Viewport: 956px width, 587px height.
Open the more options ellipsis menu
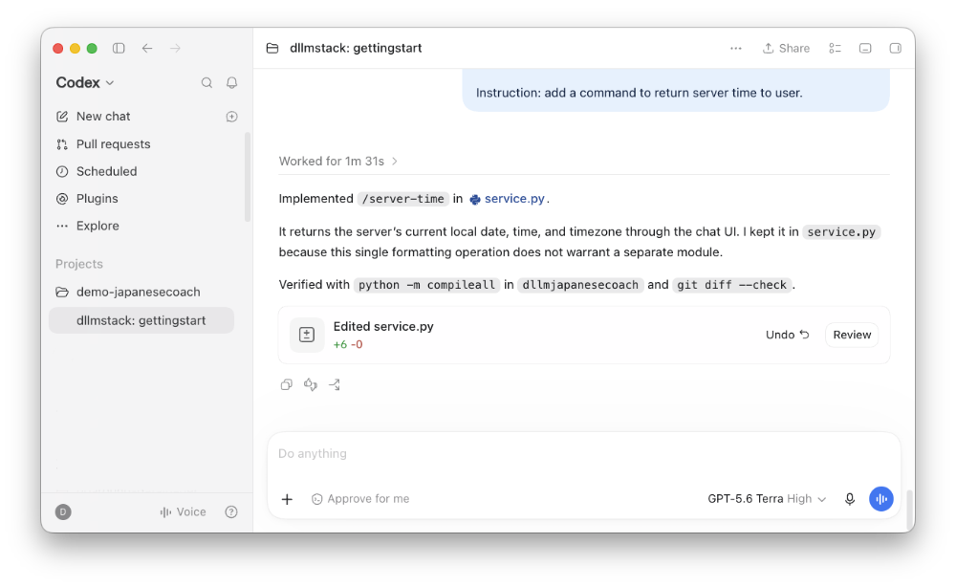coord(736,48)
